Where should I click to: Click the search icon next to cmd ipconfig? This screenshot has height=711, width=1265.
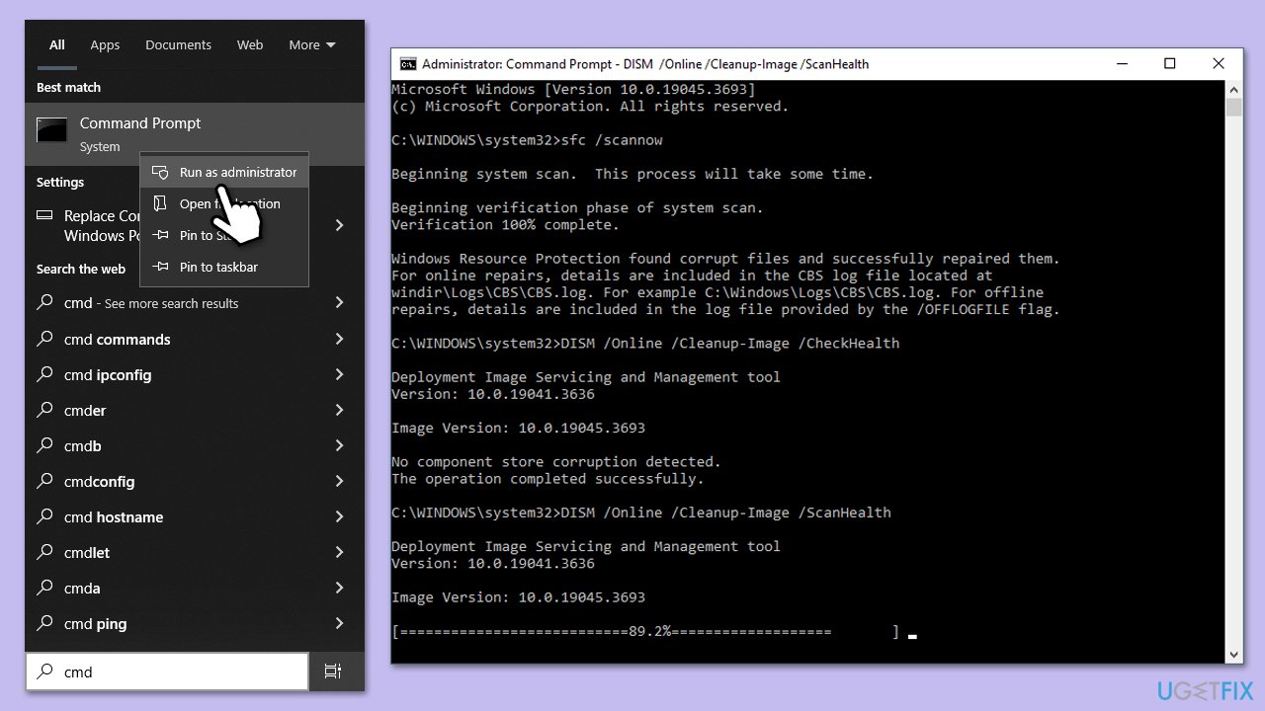[x=45, y=375]
